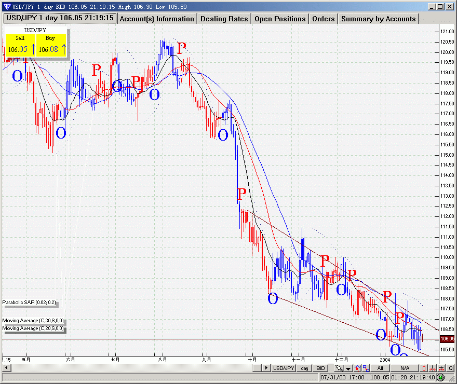Click the Sell 106.05 rate box
Viewport: 457px width, 384px height.
click(20, 45)
